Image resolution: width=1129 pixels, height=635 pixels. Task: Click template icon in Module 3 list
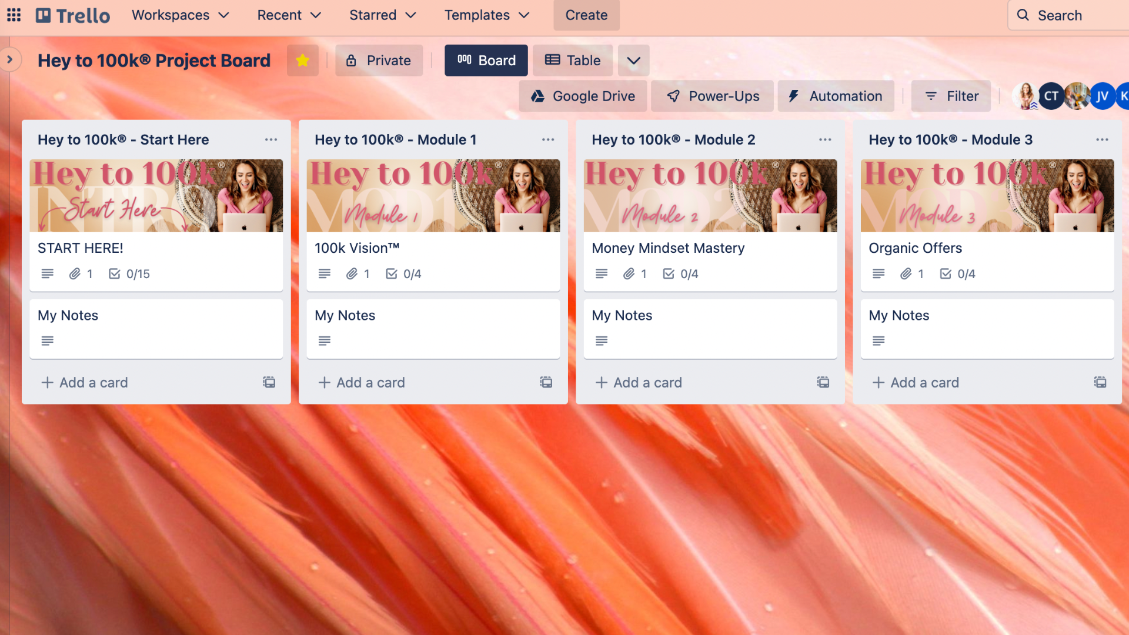tap(1100, 383)
